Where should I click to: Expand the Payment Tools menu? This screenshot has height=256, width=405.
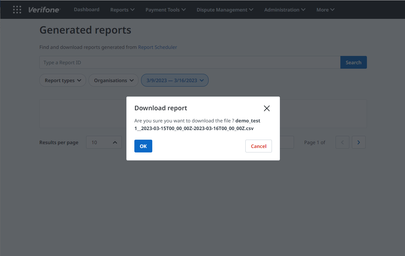(166, 10)
